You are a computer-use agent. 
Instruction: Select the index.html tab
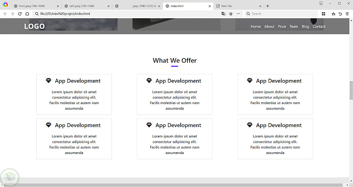tap(188, 6)
